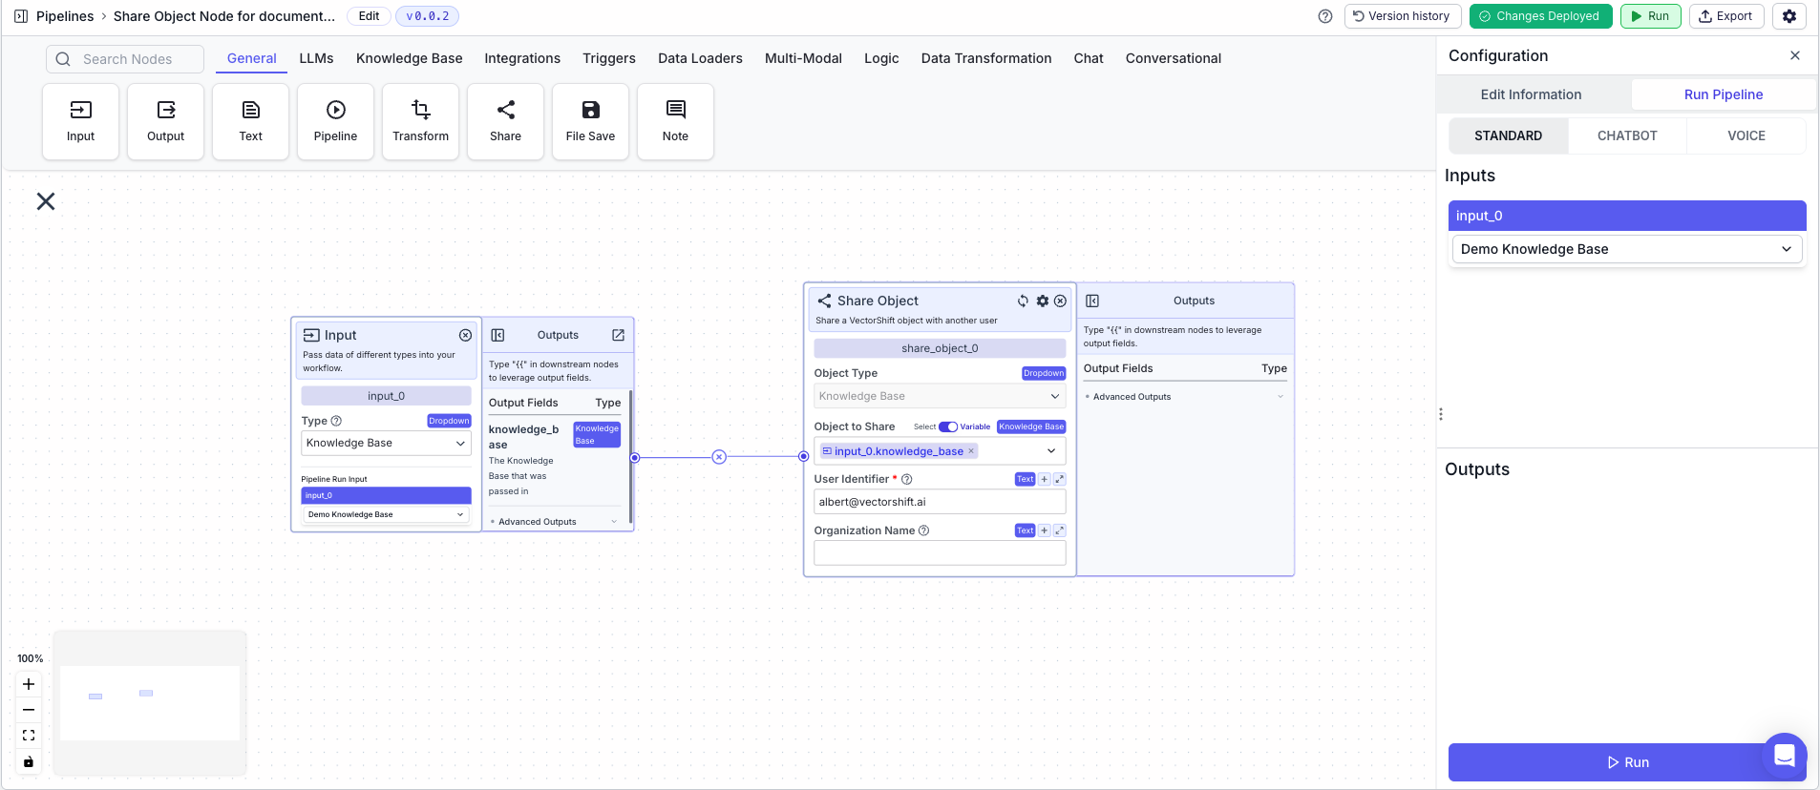Viewport: 1820px width, 790px height.
Task: Click the Edit button beside pipeline name
Action: (x=369, y=16)
